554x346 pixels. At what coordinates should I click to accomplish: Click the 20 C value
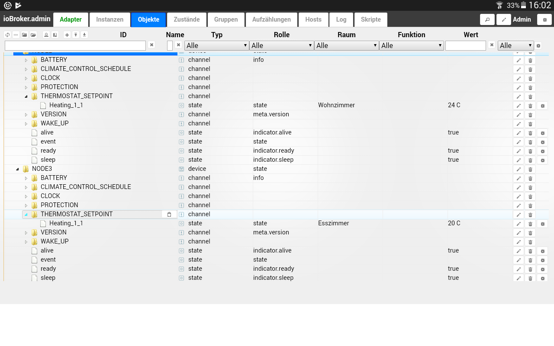coord(454,224)
